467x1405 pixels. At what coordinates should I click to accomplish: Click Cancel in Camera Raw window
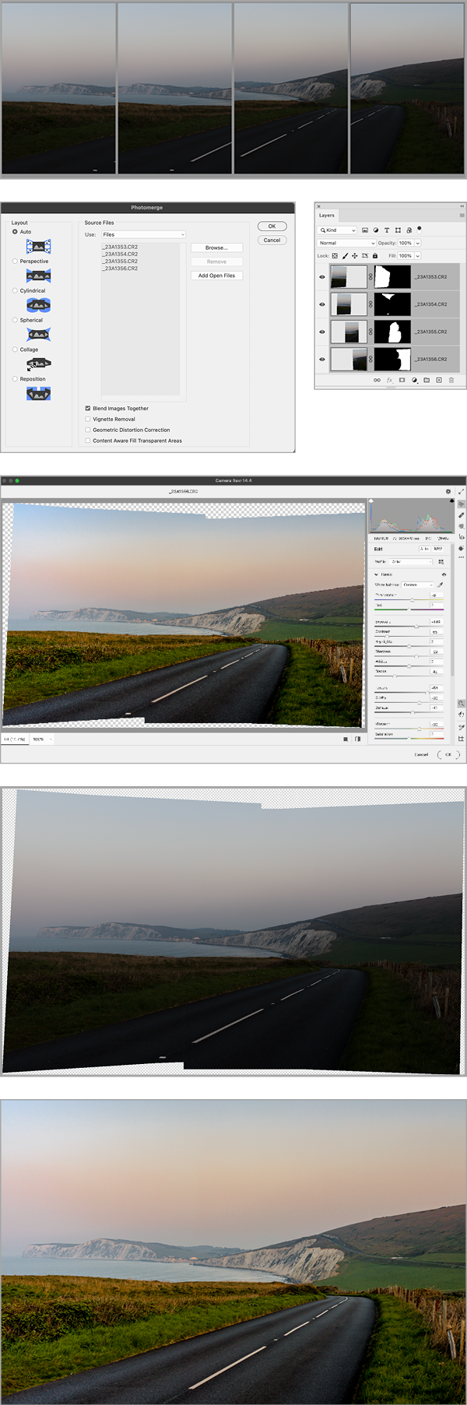(x=421, y=754)
